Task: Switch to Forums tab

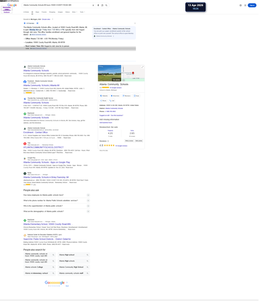Action: click(x=44, y=12)
